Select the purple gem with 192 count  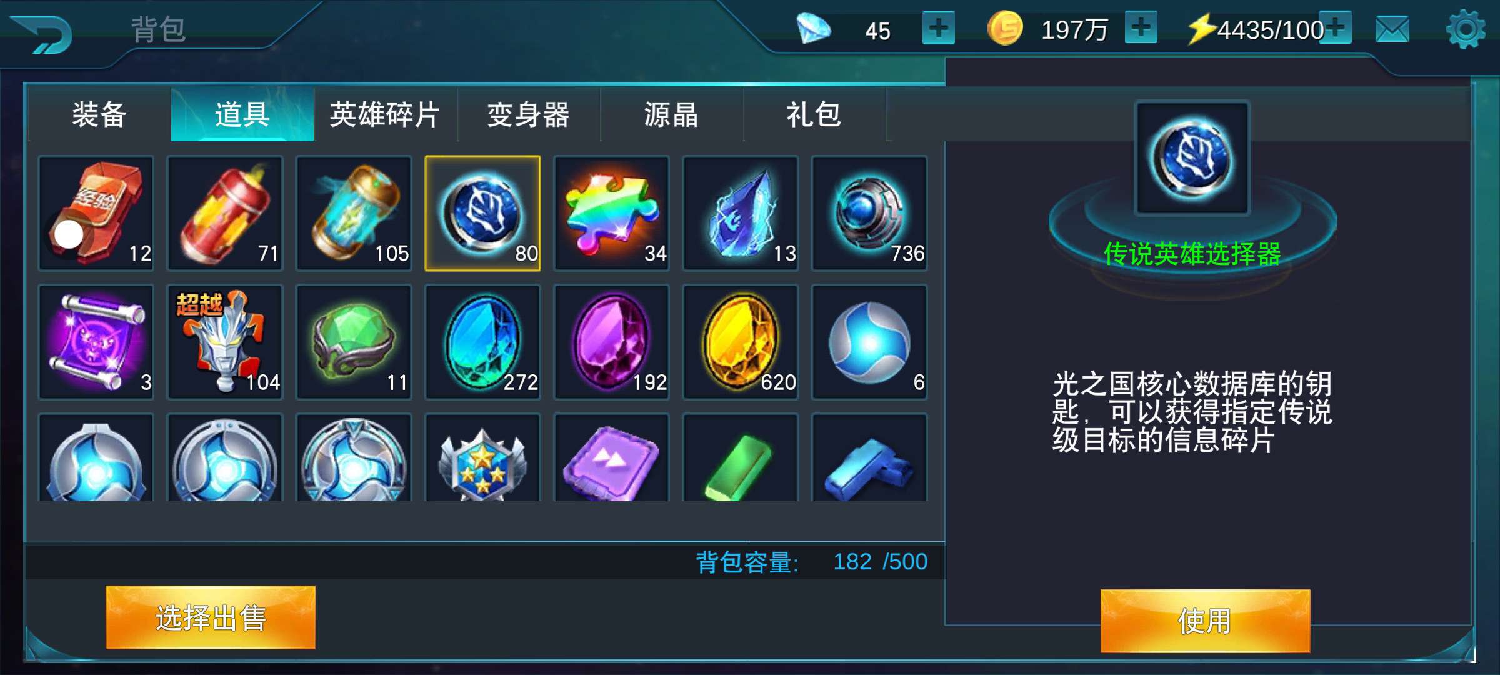pos(611,342)
